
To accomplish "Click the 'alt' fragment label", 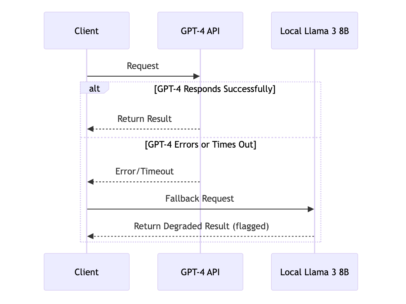I will (x=94, y=89).
